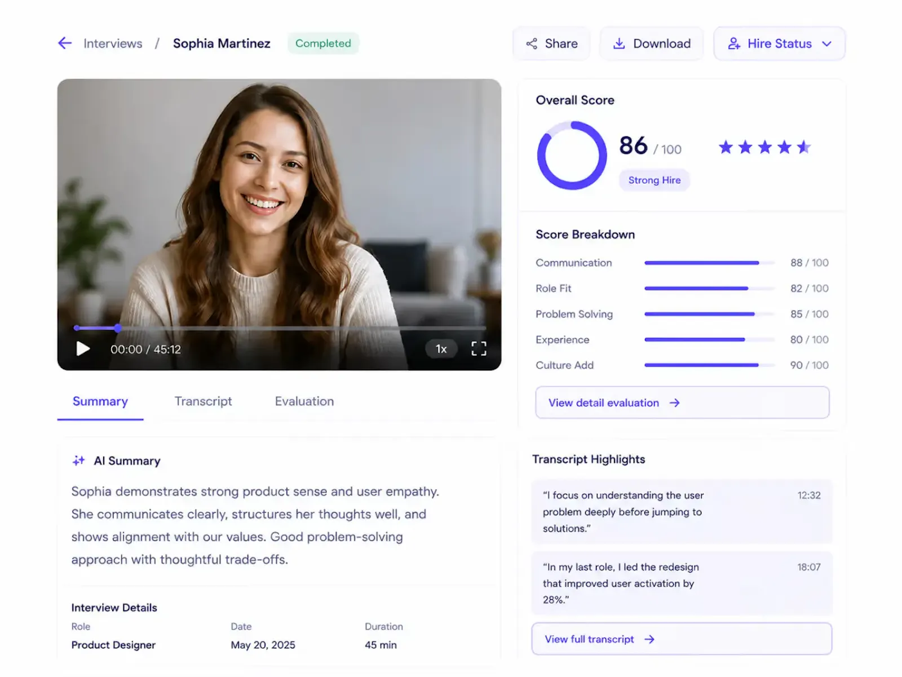
Task: Switch to the Evaluation tab
Action: [304, 401]
